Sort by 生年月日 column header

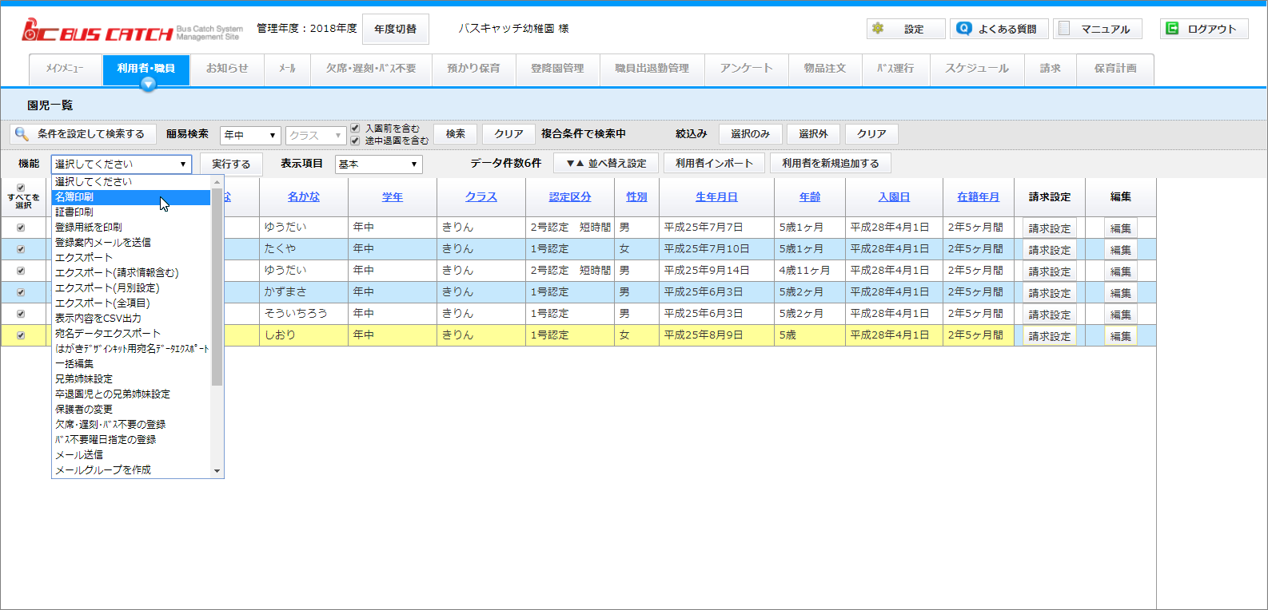[716, 196]
